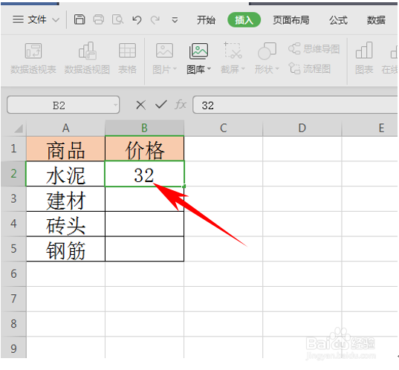This screenshot has width=399, height=370.
Task: Select the 钢筋 cell
Action: [x=65, y=249]
